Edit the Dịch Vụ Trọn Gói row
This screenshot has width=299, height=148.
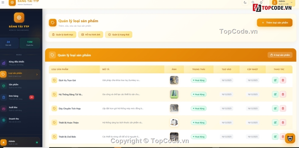[275, 80]
